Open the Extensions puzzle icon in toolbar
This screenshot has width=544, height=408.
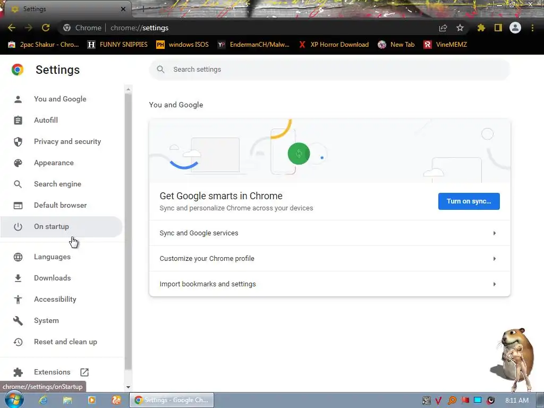pos(481,28)
